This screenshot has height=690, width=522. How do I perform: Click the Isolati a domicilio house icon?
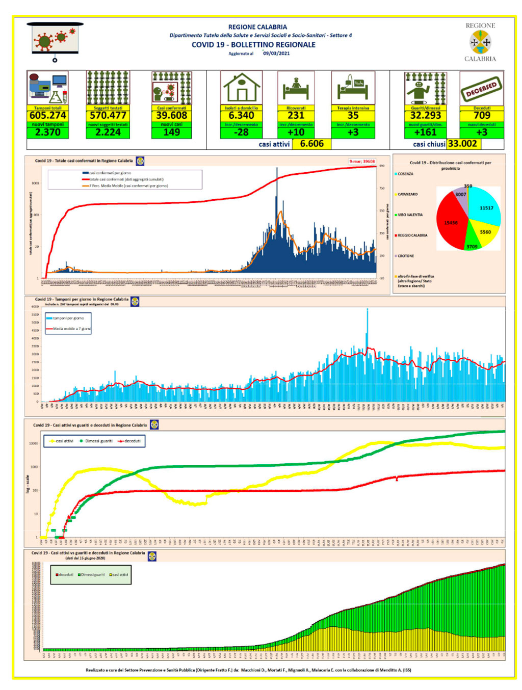[242, 88]
